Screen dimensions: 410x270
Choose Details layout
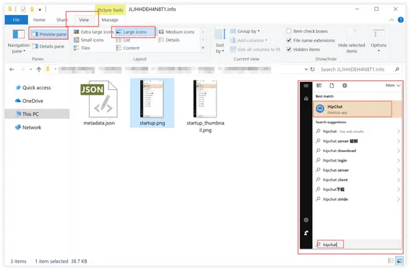tap(169, 40)
